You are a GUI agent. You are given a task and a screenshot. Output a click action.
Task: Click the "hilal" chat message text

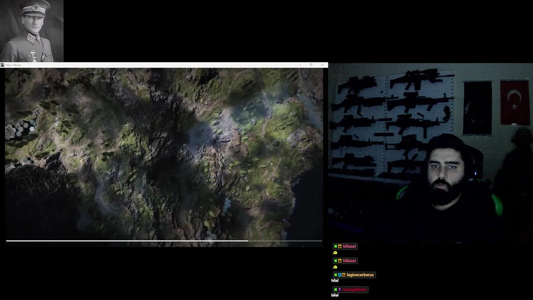click(x=335, y=281)
